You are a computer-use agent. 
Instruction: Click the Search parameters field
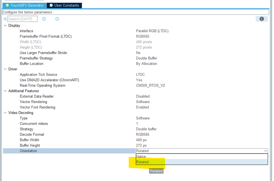point(22,19)
